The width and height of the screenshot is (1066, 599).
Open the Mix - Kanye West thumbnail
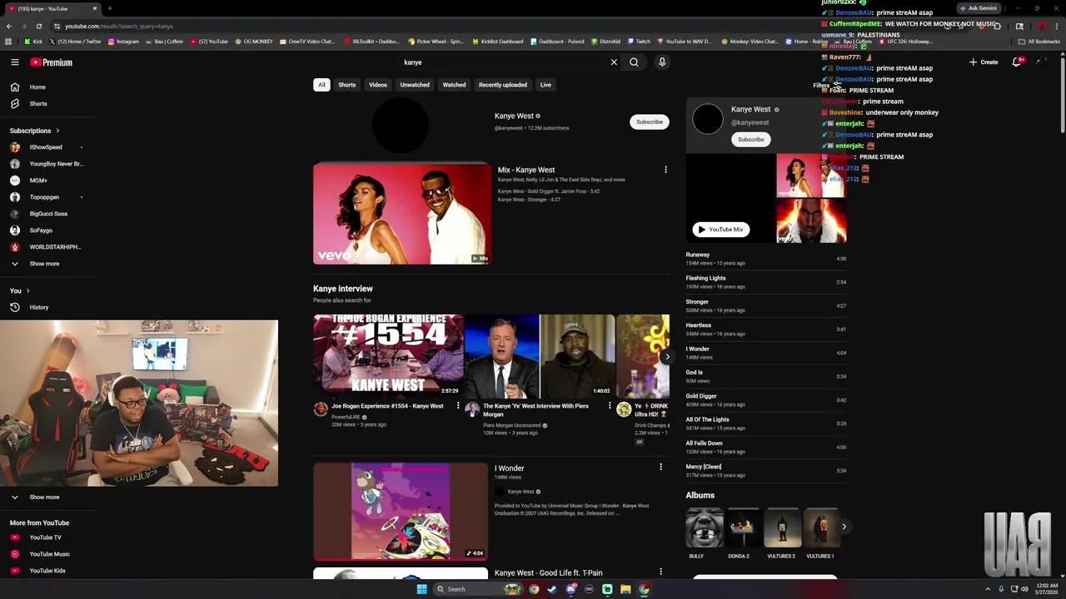click(402, 214)
